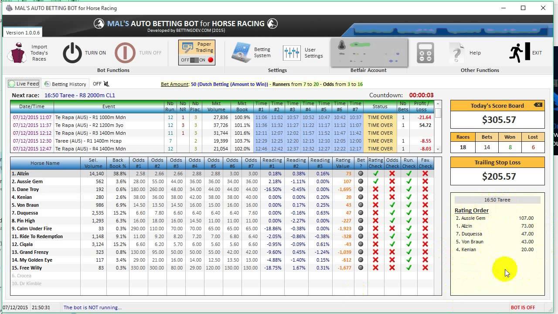Open Betting System settings

(241, 53)
